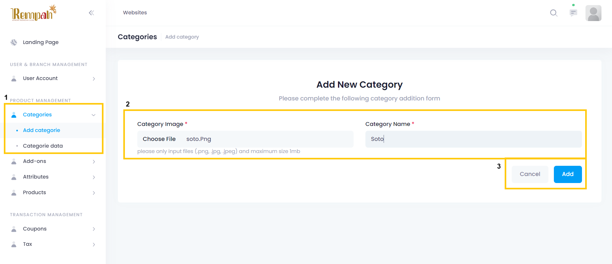Image resolution: width=612 pixels, height=264 pixels.
Task: Go to the Tax menu item
Action: (x=27, y=244)
